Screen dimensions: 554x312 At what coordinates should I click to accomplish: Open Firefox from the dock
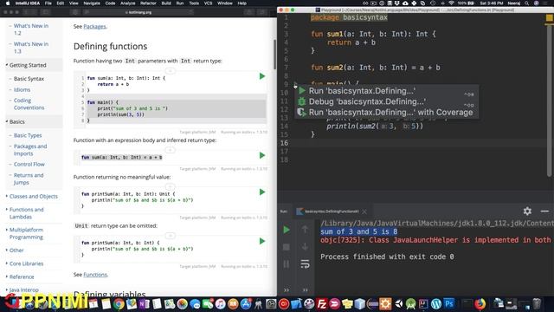(480, 304)
